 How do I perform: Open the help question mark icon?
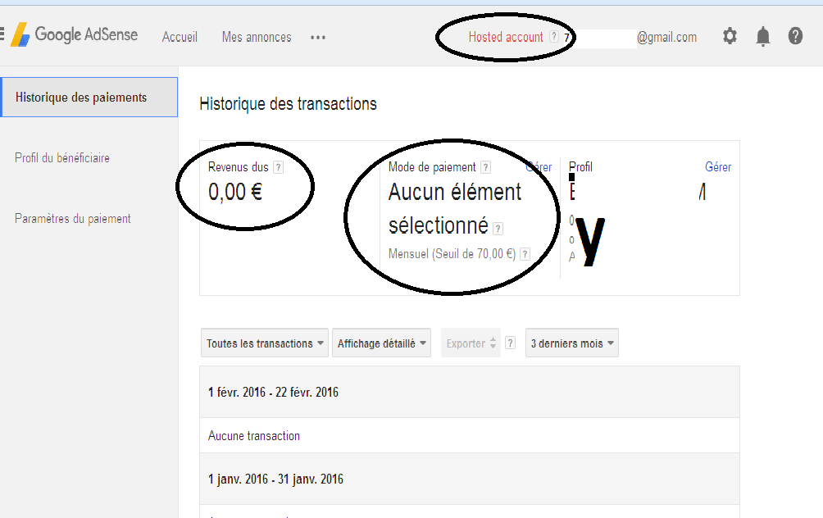coord(795,36)
